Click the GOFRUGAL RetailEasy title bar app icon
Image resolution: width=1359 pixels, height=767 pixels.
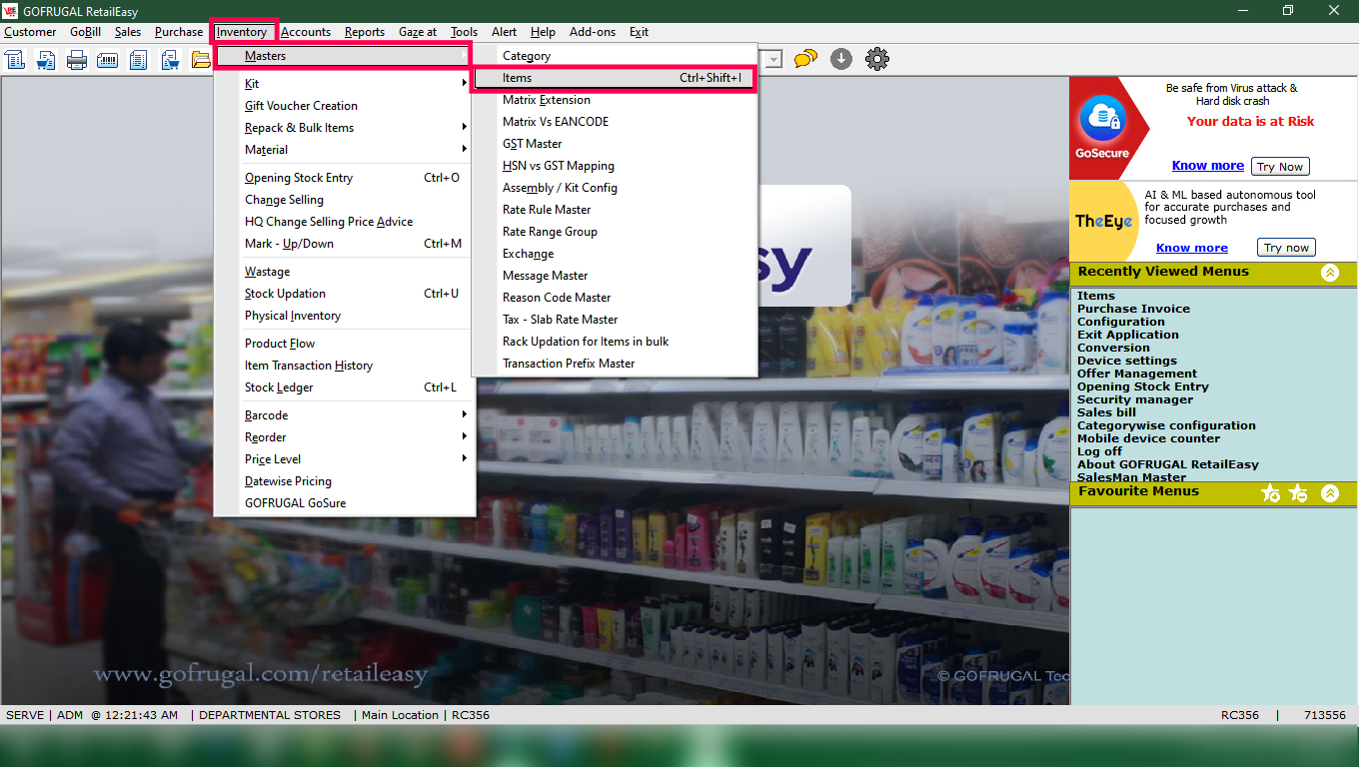click(x=12, y=11)
